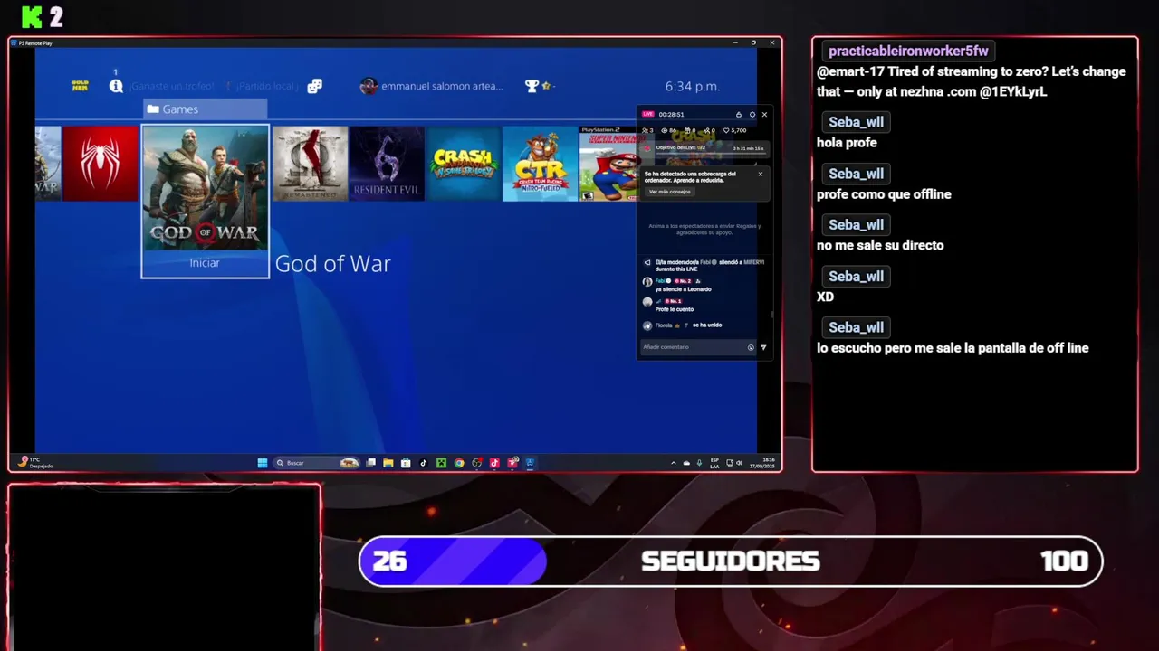This screenshot has width=1159, height=651.
Task: Open the dice party icon
Action: pos(314,86)
